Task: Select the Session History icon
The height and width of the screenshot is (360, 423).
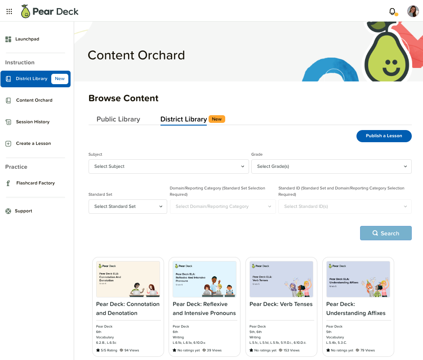Action: 8,121
